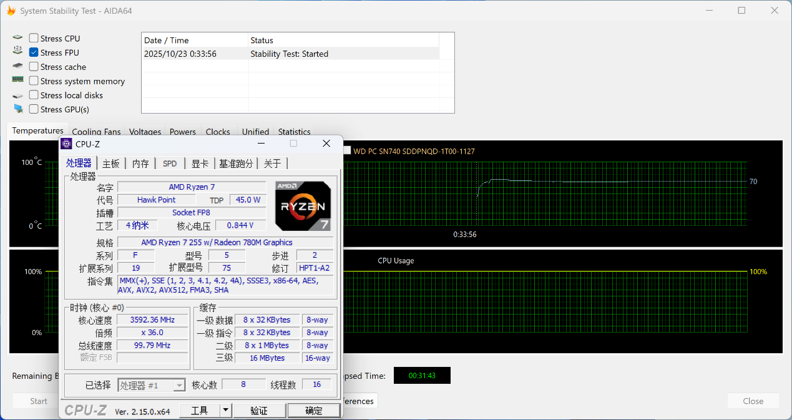Switch to the 显卡 tab in CPU-Z
The height and width of the screenshot is (420, 792).
(x=200, y=164)
